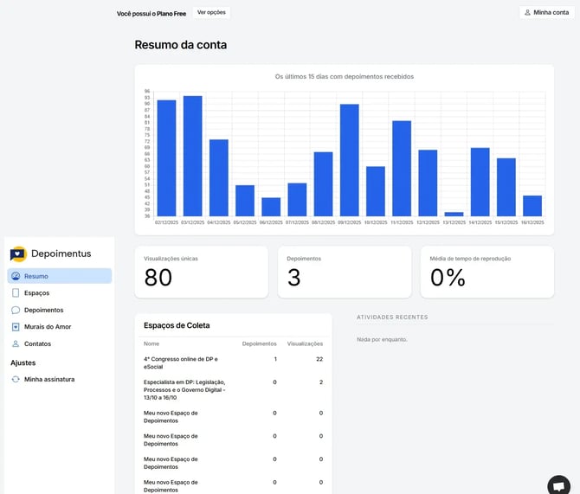Click the Visualizações únicas stat card
Screen dimensions: 580x494
click(x=203, y=272)
